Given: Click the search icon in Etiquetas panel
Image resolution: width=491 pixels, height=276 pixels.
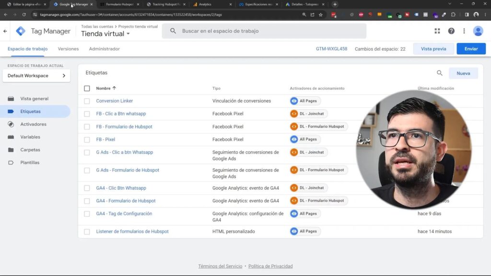Looking at the screenshot, I should [x=439, y=73].
